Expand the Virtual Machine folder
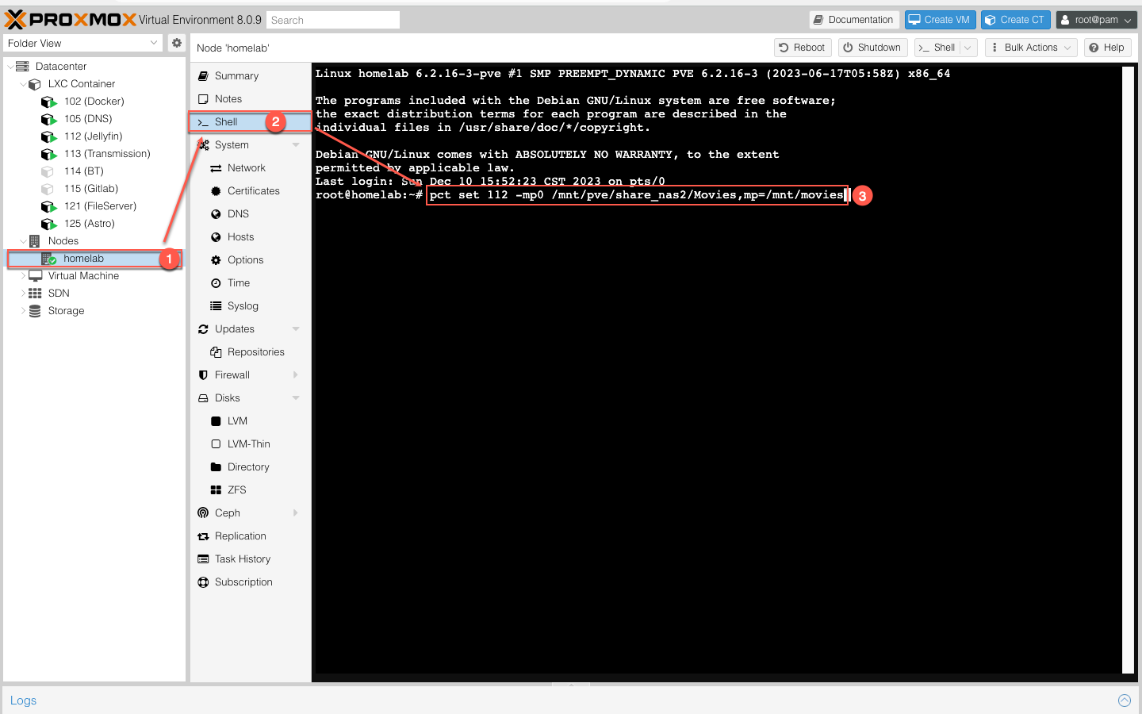 pos(22,276)
